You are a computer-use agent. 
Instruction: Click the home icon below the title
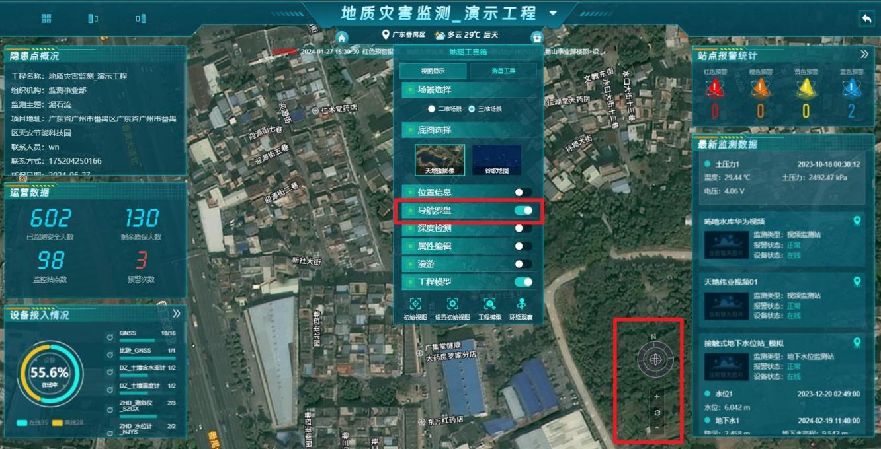pyautogui.click(x=341, y=38)
